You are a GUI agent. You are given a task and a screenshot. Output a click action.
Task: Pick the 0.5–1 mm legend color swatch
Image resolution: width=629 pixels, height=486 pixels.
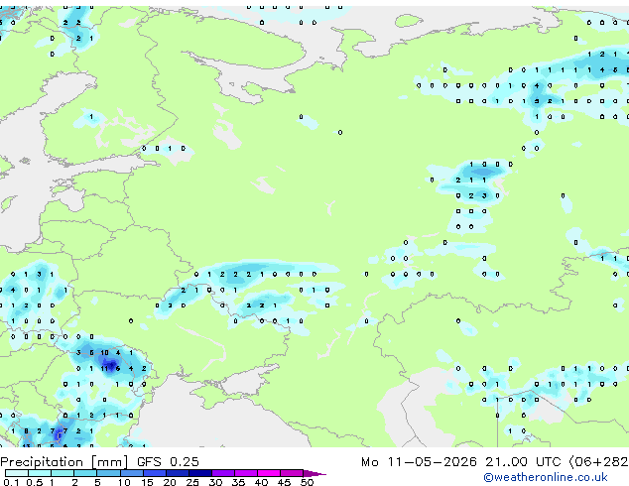point(40,473)
